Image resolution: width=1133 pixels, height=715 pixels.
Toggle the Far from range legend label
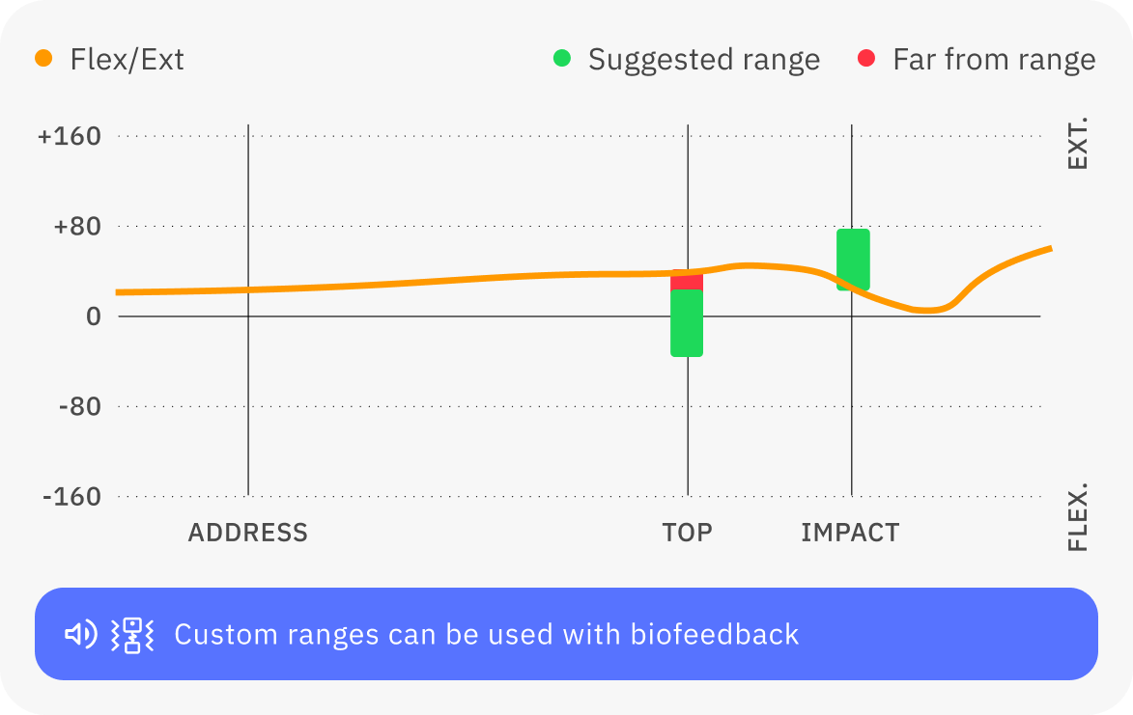(994, 60)
